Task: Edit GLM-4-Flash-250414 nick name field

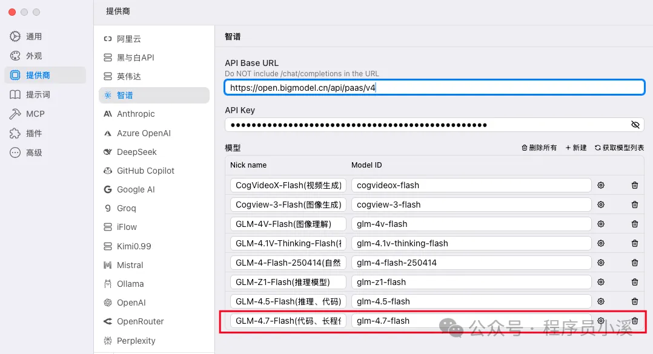Action: (288, 263)
